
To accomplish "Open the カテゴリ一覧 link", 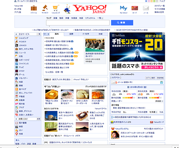I will 160,6.
